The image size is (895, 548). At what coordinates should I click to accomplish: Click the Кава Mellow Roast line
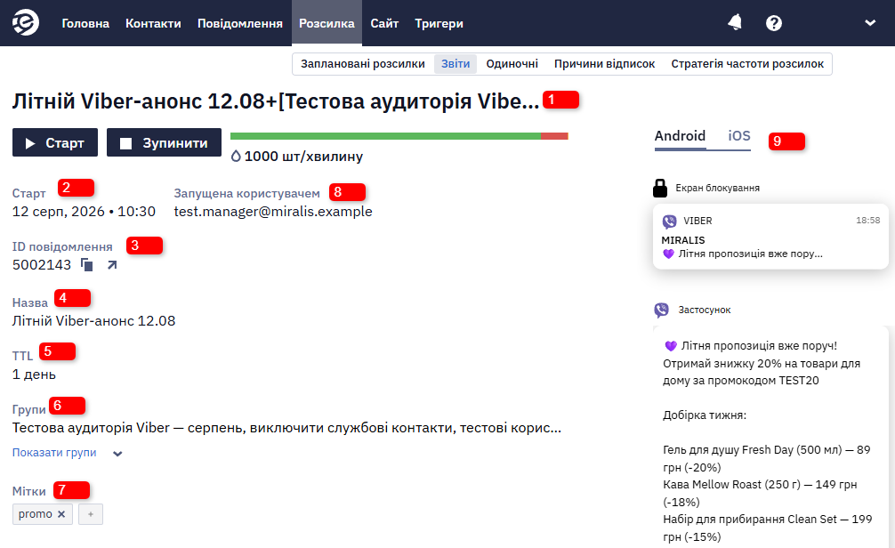[760, 493]
